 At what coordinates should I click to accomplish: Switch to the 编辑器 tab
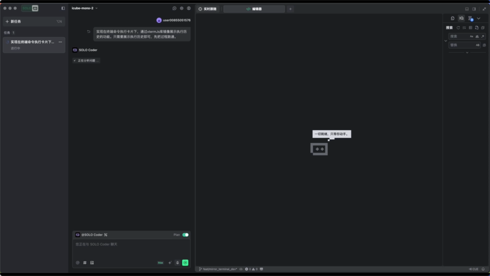(254, 9)
